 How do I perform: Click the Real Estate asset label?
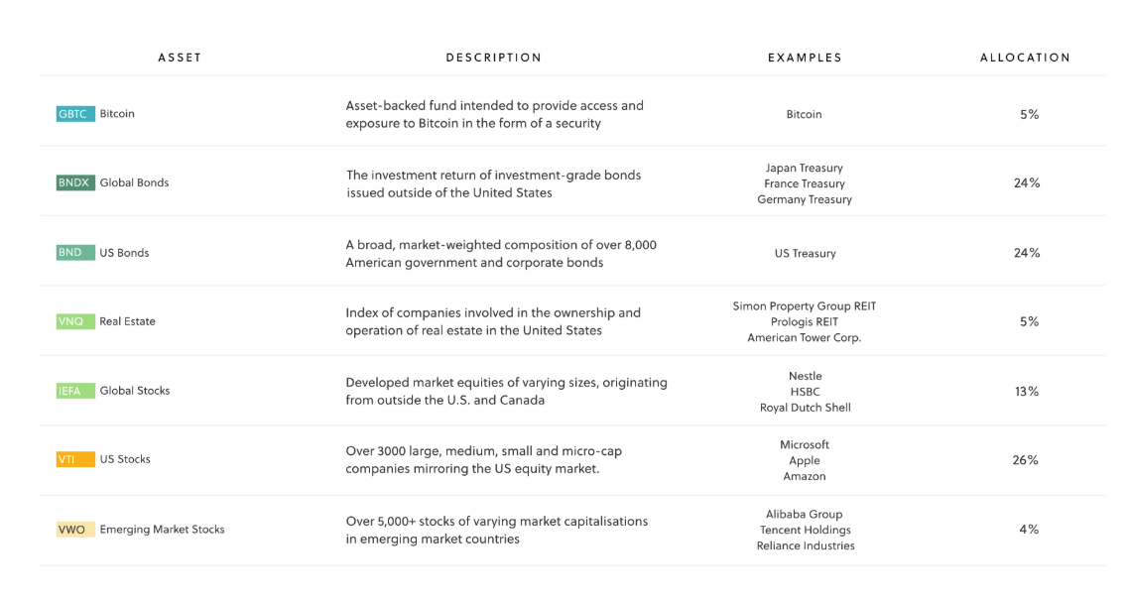point(127,321)
